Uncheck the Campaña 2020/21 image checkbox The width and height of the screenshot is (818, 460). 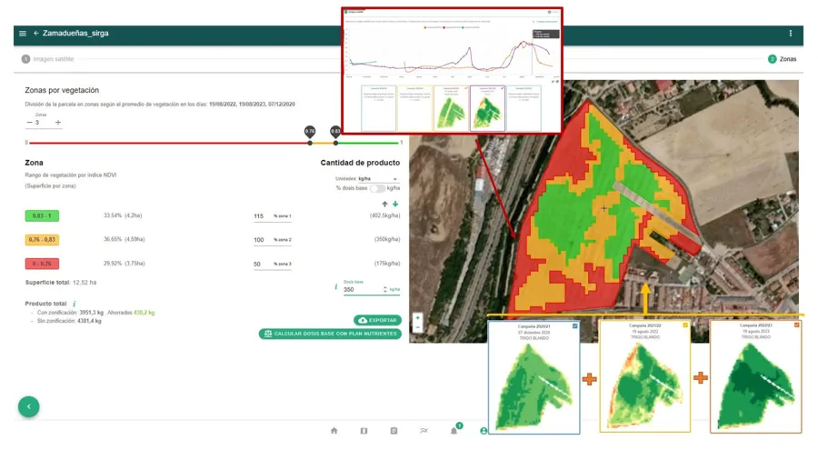pyautogui.click(x=574, y=325)
